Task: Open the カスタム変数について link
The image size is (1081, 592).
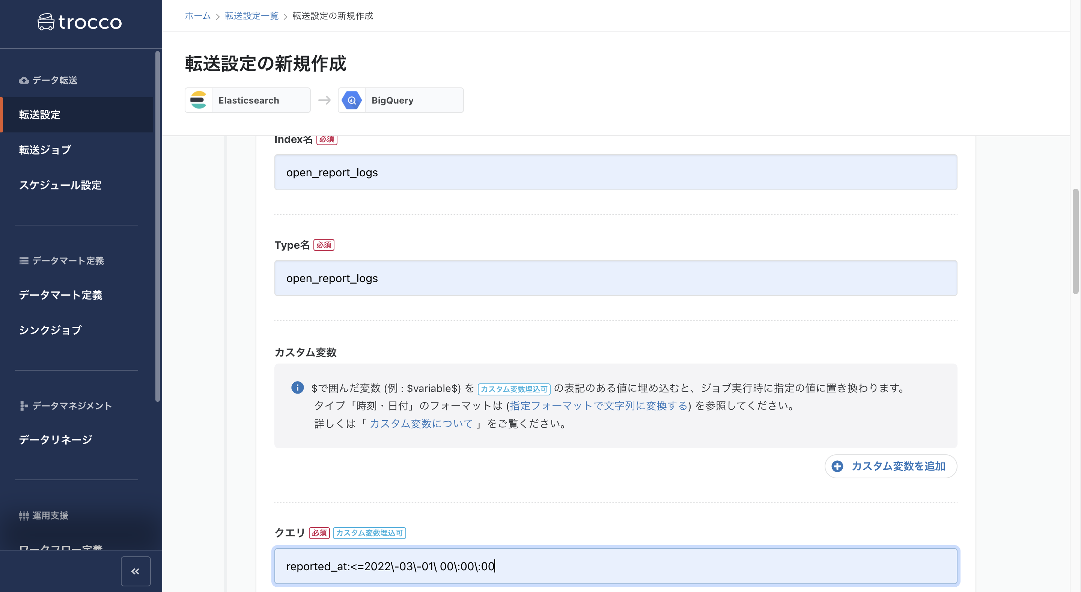Action: [x=421, y=423]
